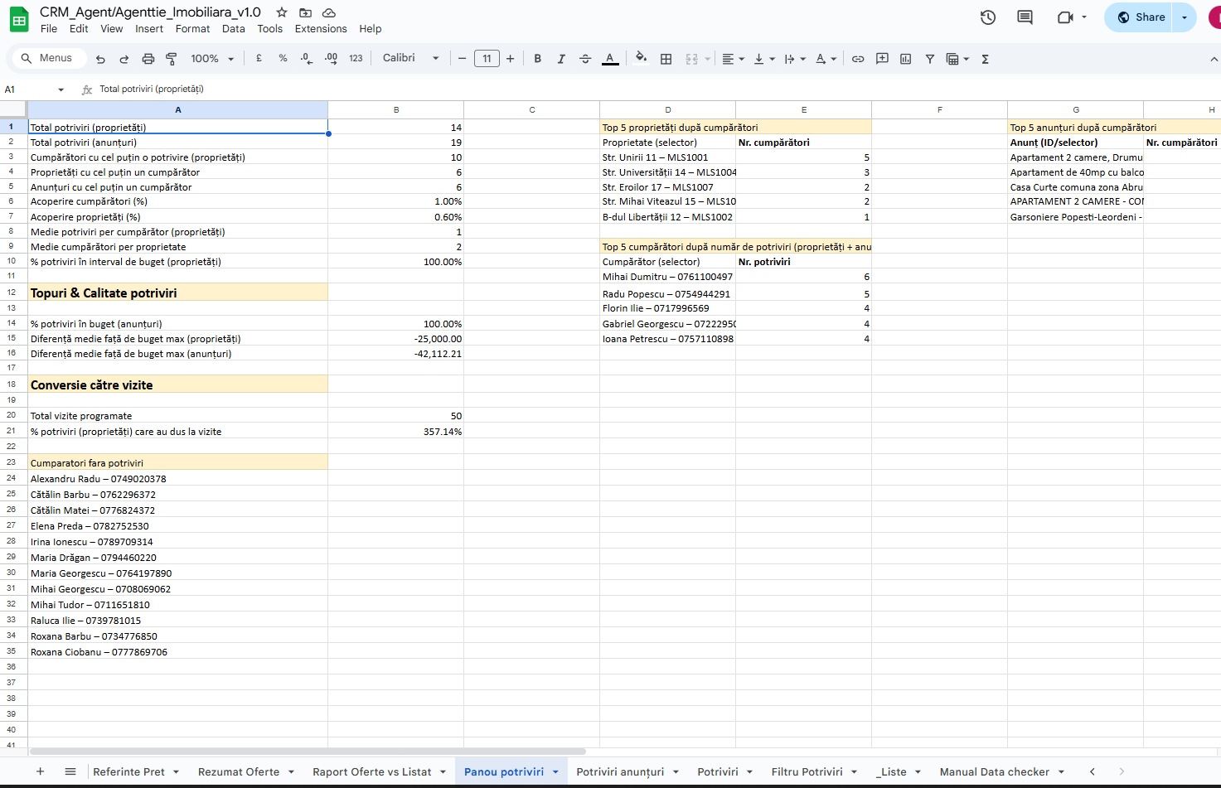Click the paint format roller icon
Viewport: 1221px width, 788px height.
172,59
